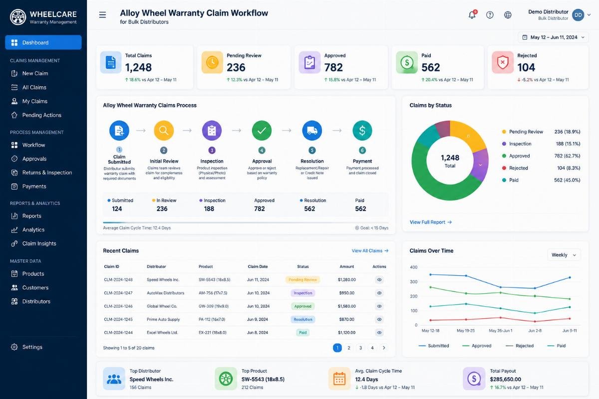
Task: Click the Approved clipboard icon
Action: 309,62
